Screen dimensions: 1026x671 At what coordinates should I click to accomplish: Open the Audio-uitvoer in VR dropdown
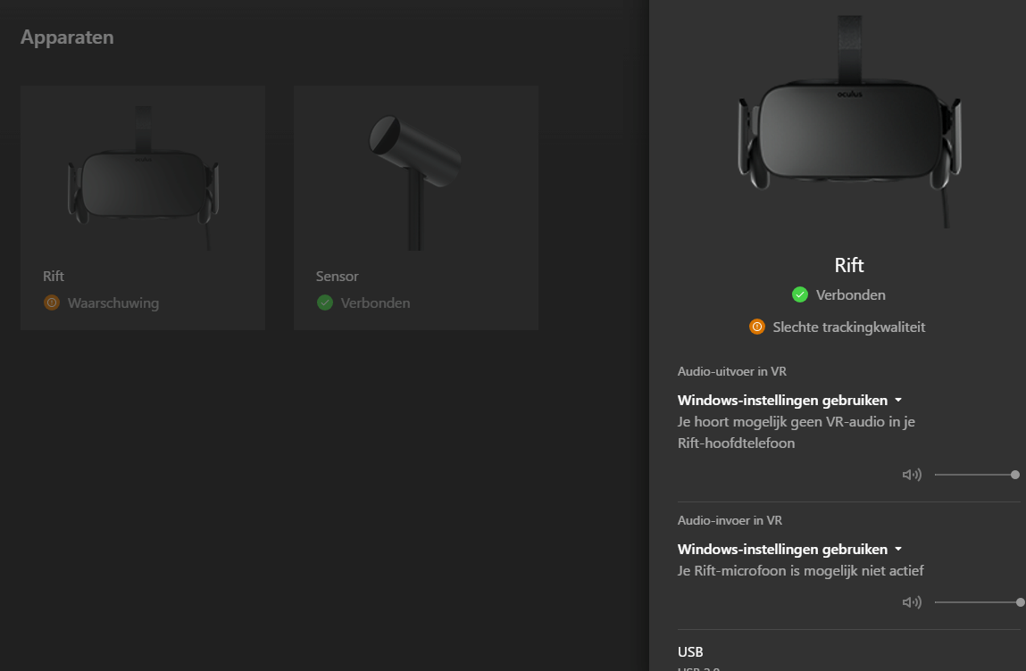(789, 401)
